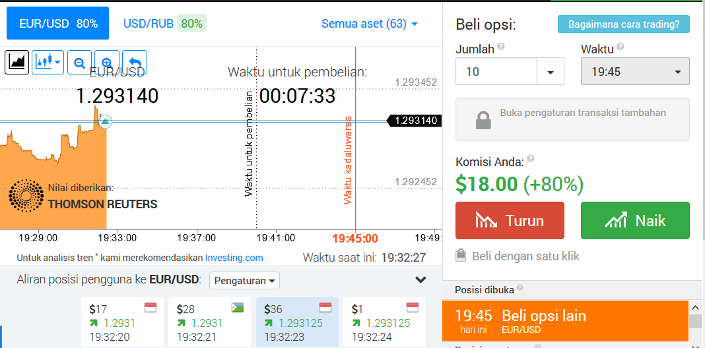Click the help icon next to Jumlah

pyautogui.click(x=501, y=46)
